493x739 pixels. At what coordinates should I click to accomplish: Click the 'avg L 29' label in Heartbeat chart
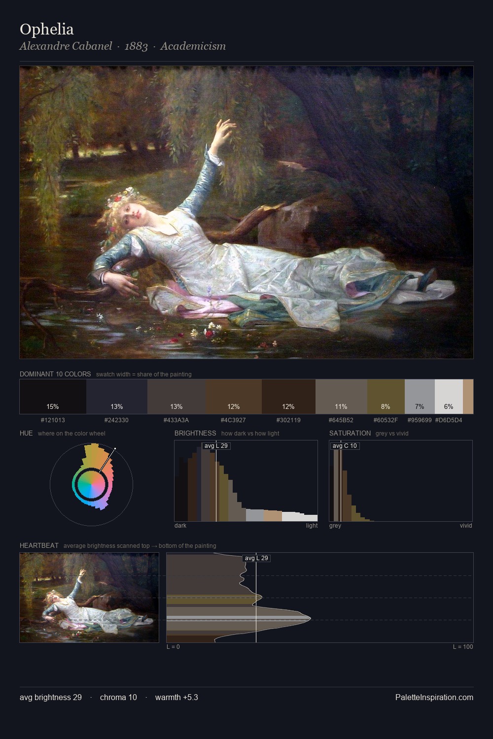pos(256,558)
